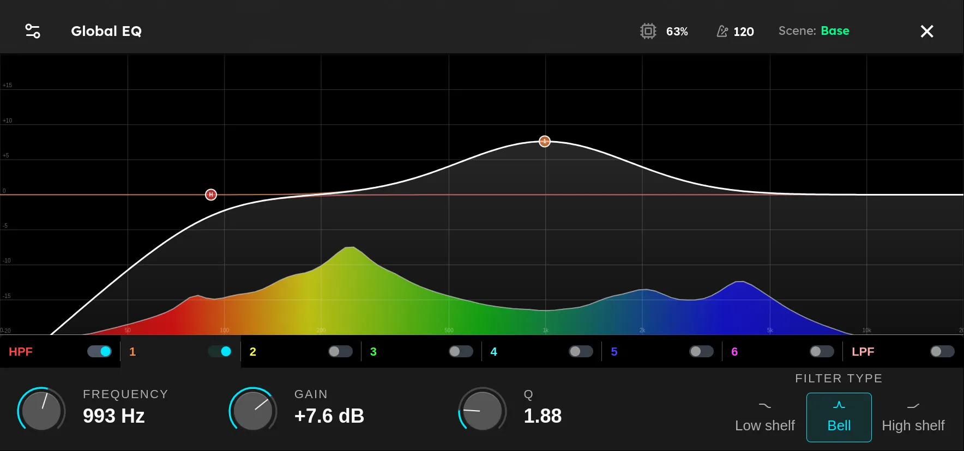Enable EQ band 4
The image size is (964, 451).
(581, 351)
